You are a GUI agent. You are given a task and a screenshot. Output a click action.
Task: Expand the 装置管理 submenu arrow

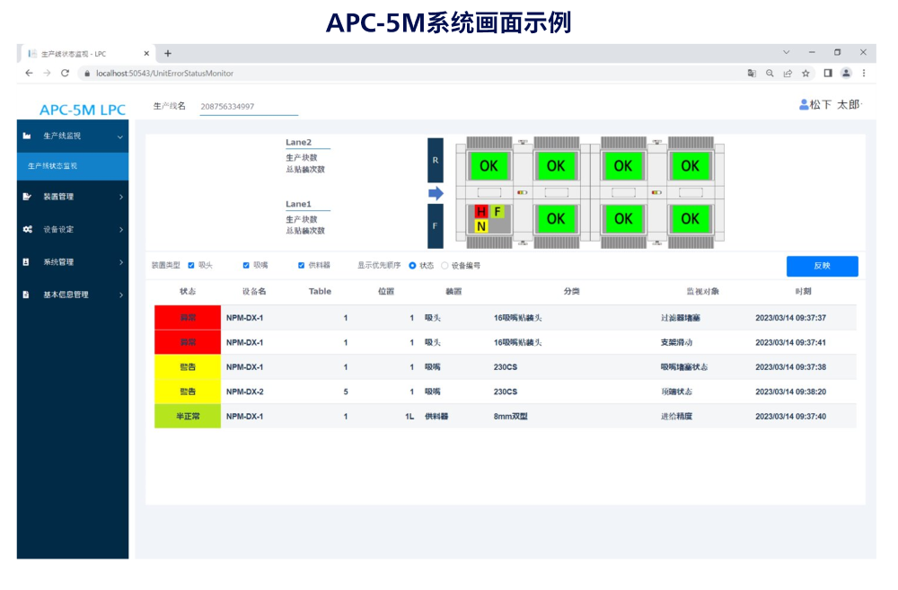point(120,197)
